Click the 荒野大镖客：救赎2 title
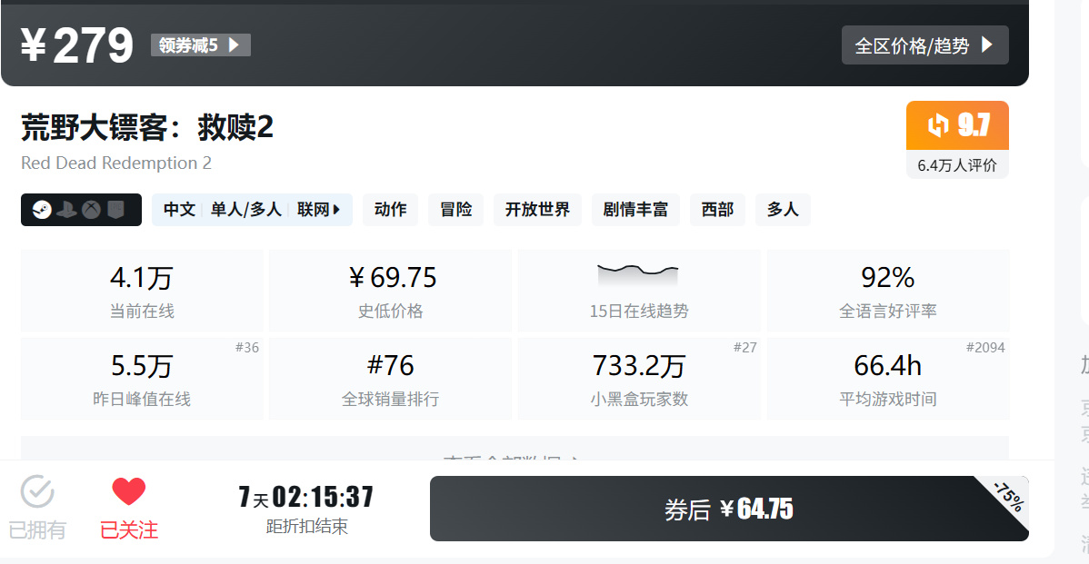 tap(147, 128)
